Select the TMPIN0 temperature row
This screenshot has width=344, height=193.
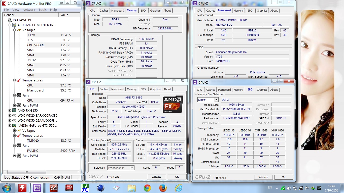(x=53, y=140)
